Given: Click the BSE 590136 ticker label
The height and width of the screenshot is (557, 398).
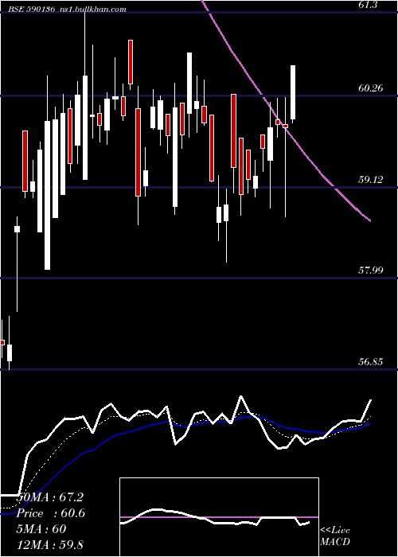Looking at the screenshot, I should [33, 9].
